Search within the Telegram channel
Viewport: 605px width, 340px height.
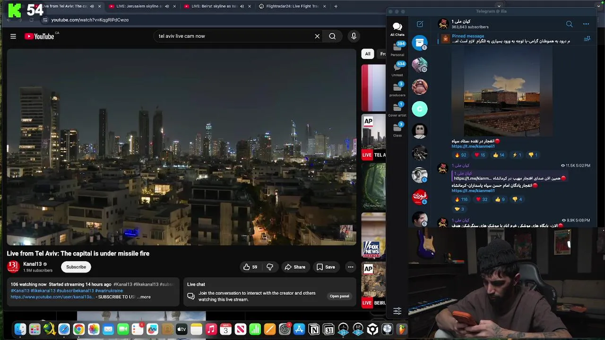coord(569,24)
